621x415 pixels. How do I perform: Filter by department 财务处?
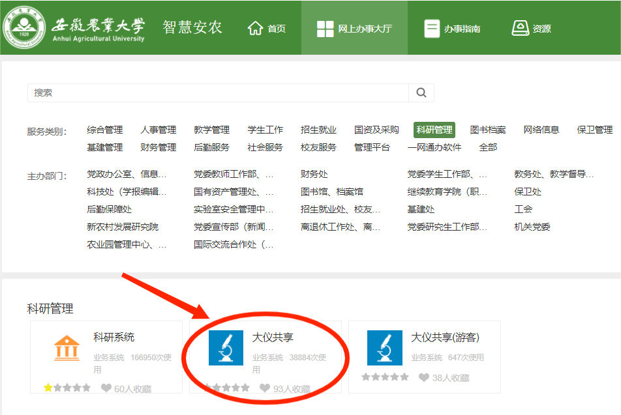pyautogui.click(x=314, y=174)
